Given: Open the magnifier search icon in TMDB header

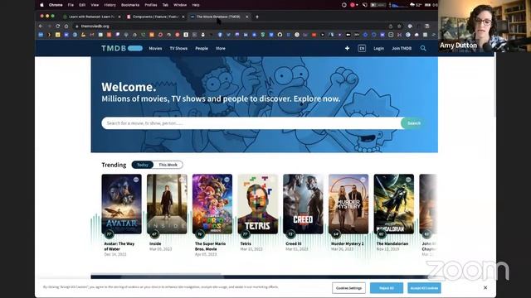Looking at the screenshot, I should (x=423, y=48).
